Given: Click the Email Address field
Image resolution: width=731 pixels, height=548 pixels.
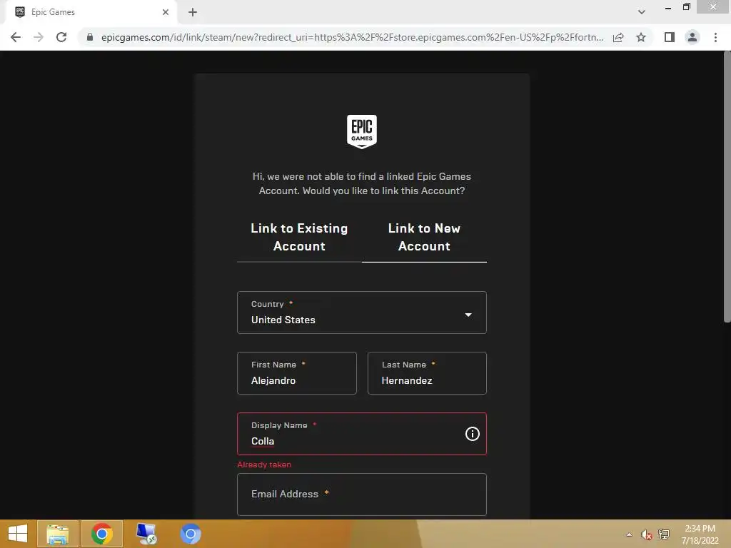Looking at the screenshot, I should pyautogui.click(x=362, y=494).
